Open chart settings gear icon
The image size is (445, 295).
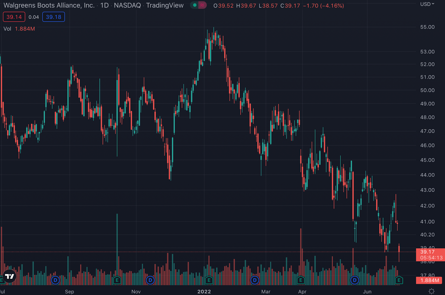[431, 291]
